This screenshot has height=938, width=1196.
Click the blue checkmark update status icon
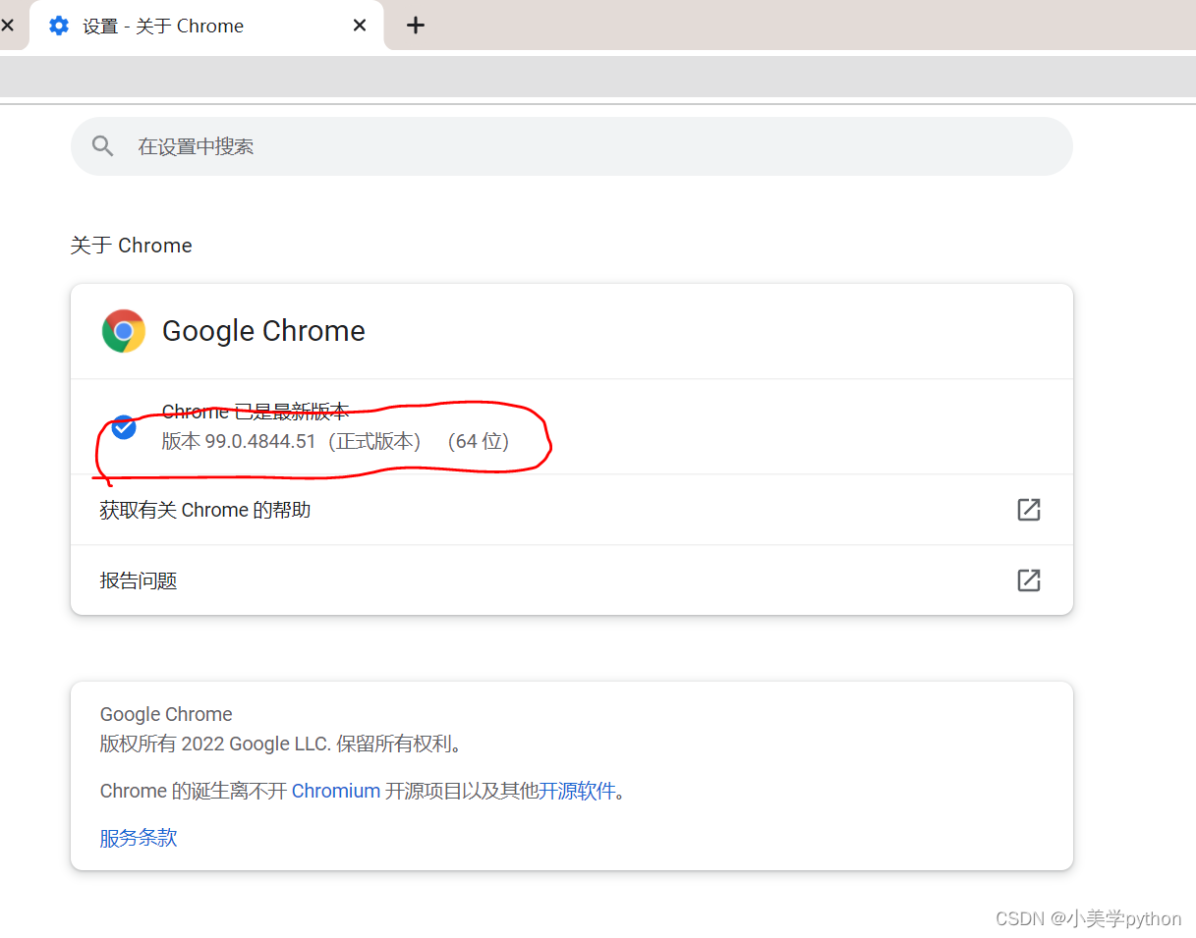pos(124,427)
